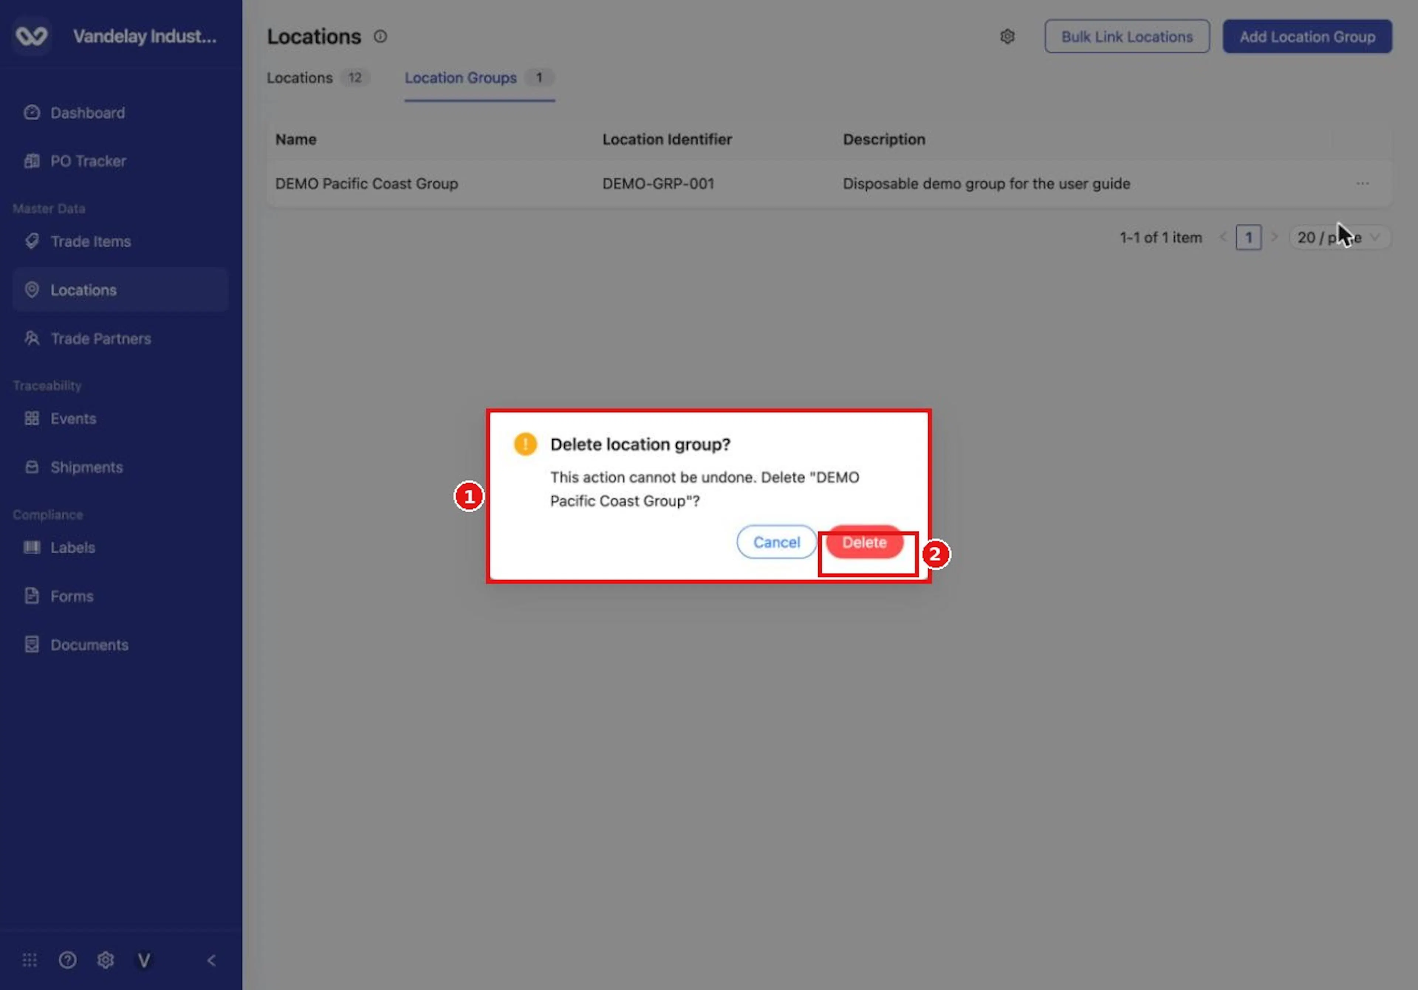Click the info icon next to Locations title
This screenshot has width=1418, height=990.
tap(380, 37)
